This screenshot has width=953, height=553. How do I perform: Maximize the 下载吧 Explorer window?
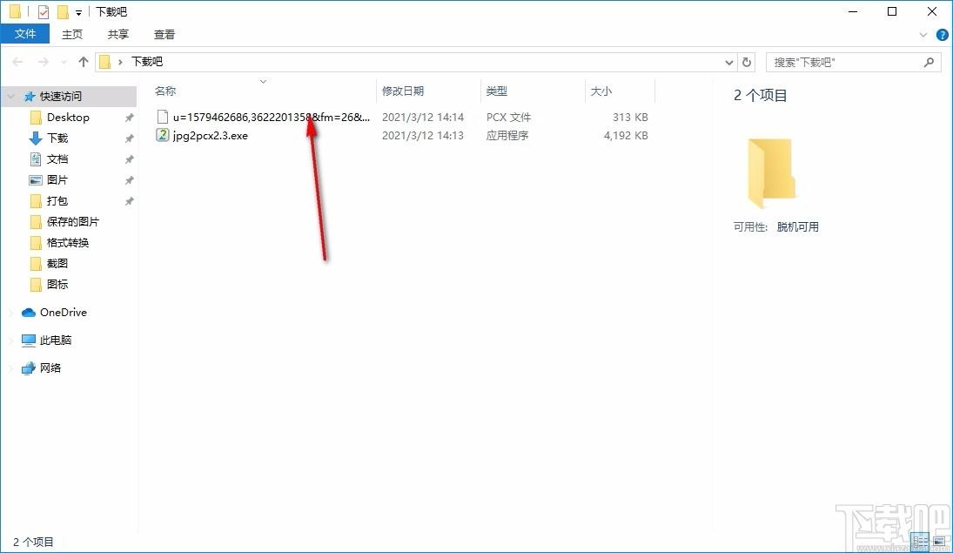pos(892,11)
